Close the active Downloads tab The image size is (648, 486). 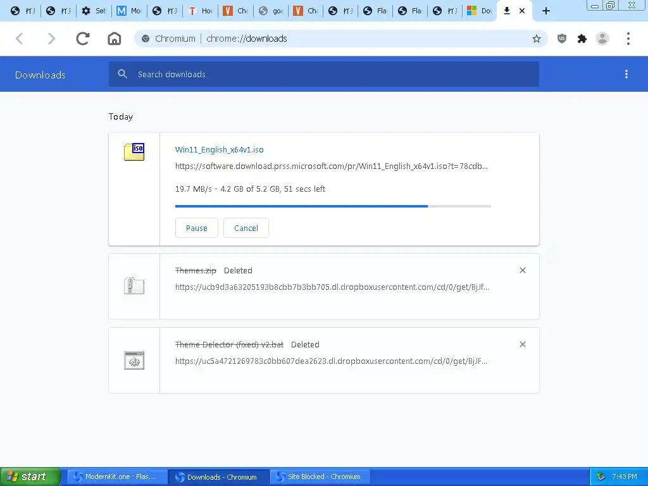point(522,11)
